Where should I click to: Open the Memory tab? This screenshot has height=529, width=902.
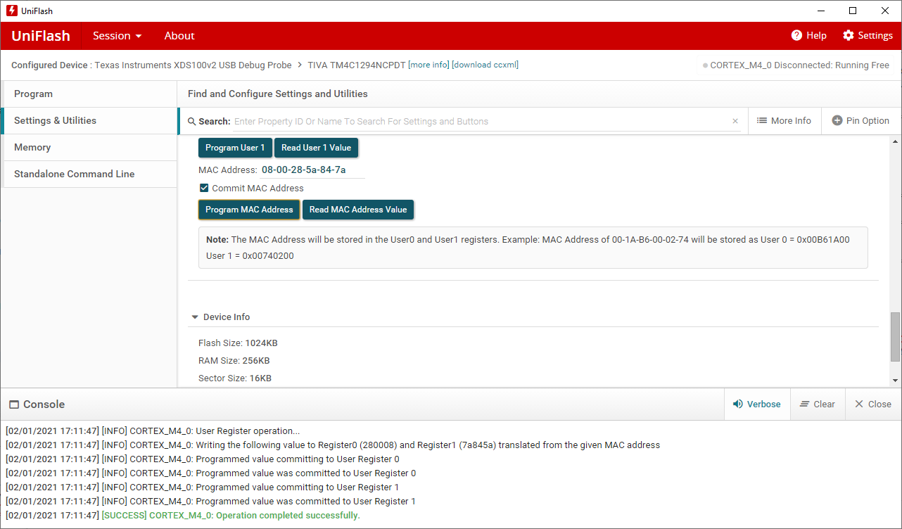click(89, 148)
